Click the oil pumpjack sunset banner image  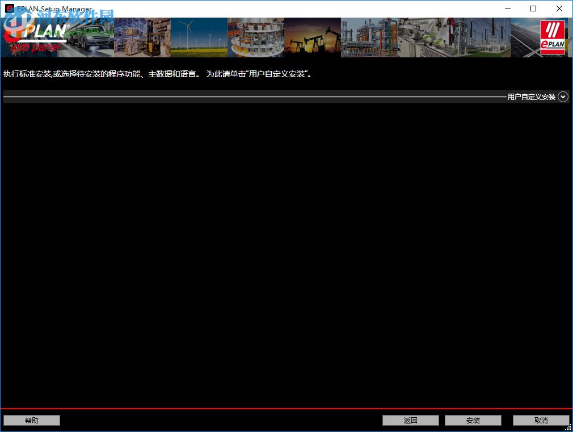coord(313,37)
